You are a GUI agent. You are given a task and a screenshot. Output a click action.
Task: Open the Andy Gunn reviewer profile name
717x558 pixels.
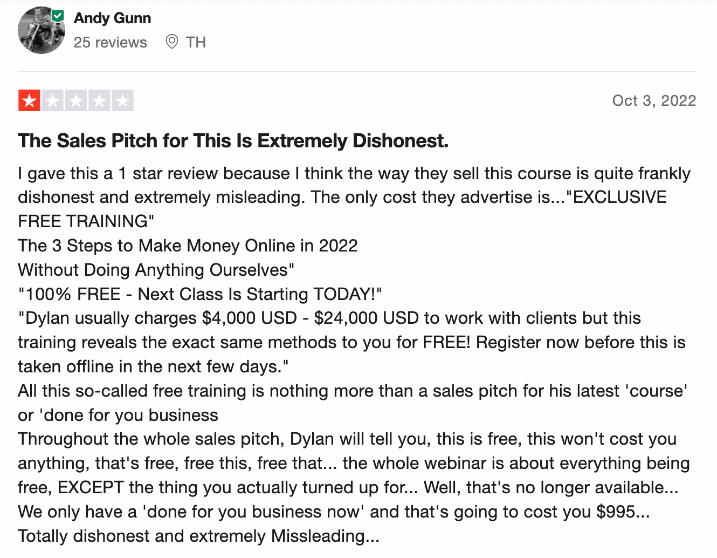click(x=112, y=18)
